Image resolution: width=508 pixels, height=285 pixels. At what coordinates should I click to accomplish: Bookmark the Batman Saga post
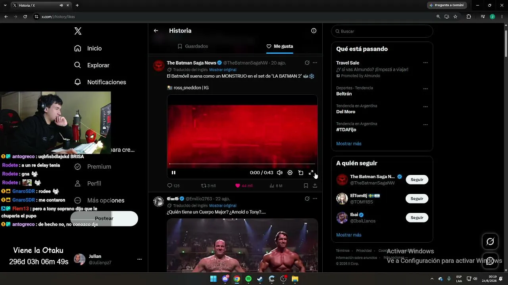(306, 186)
